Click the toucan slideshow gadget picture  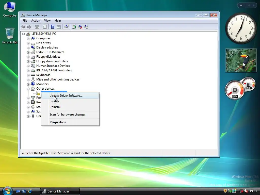241,60
